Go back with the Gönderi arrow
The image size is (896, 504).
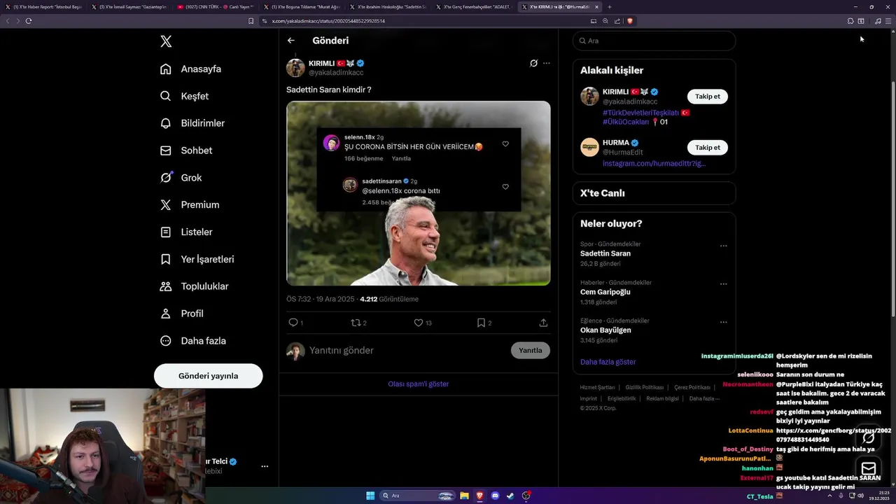(291, 41)
